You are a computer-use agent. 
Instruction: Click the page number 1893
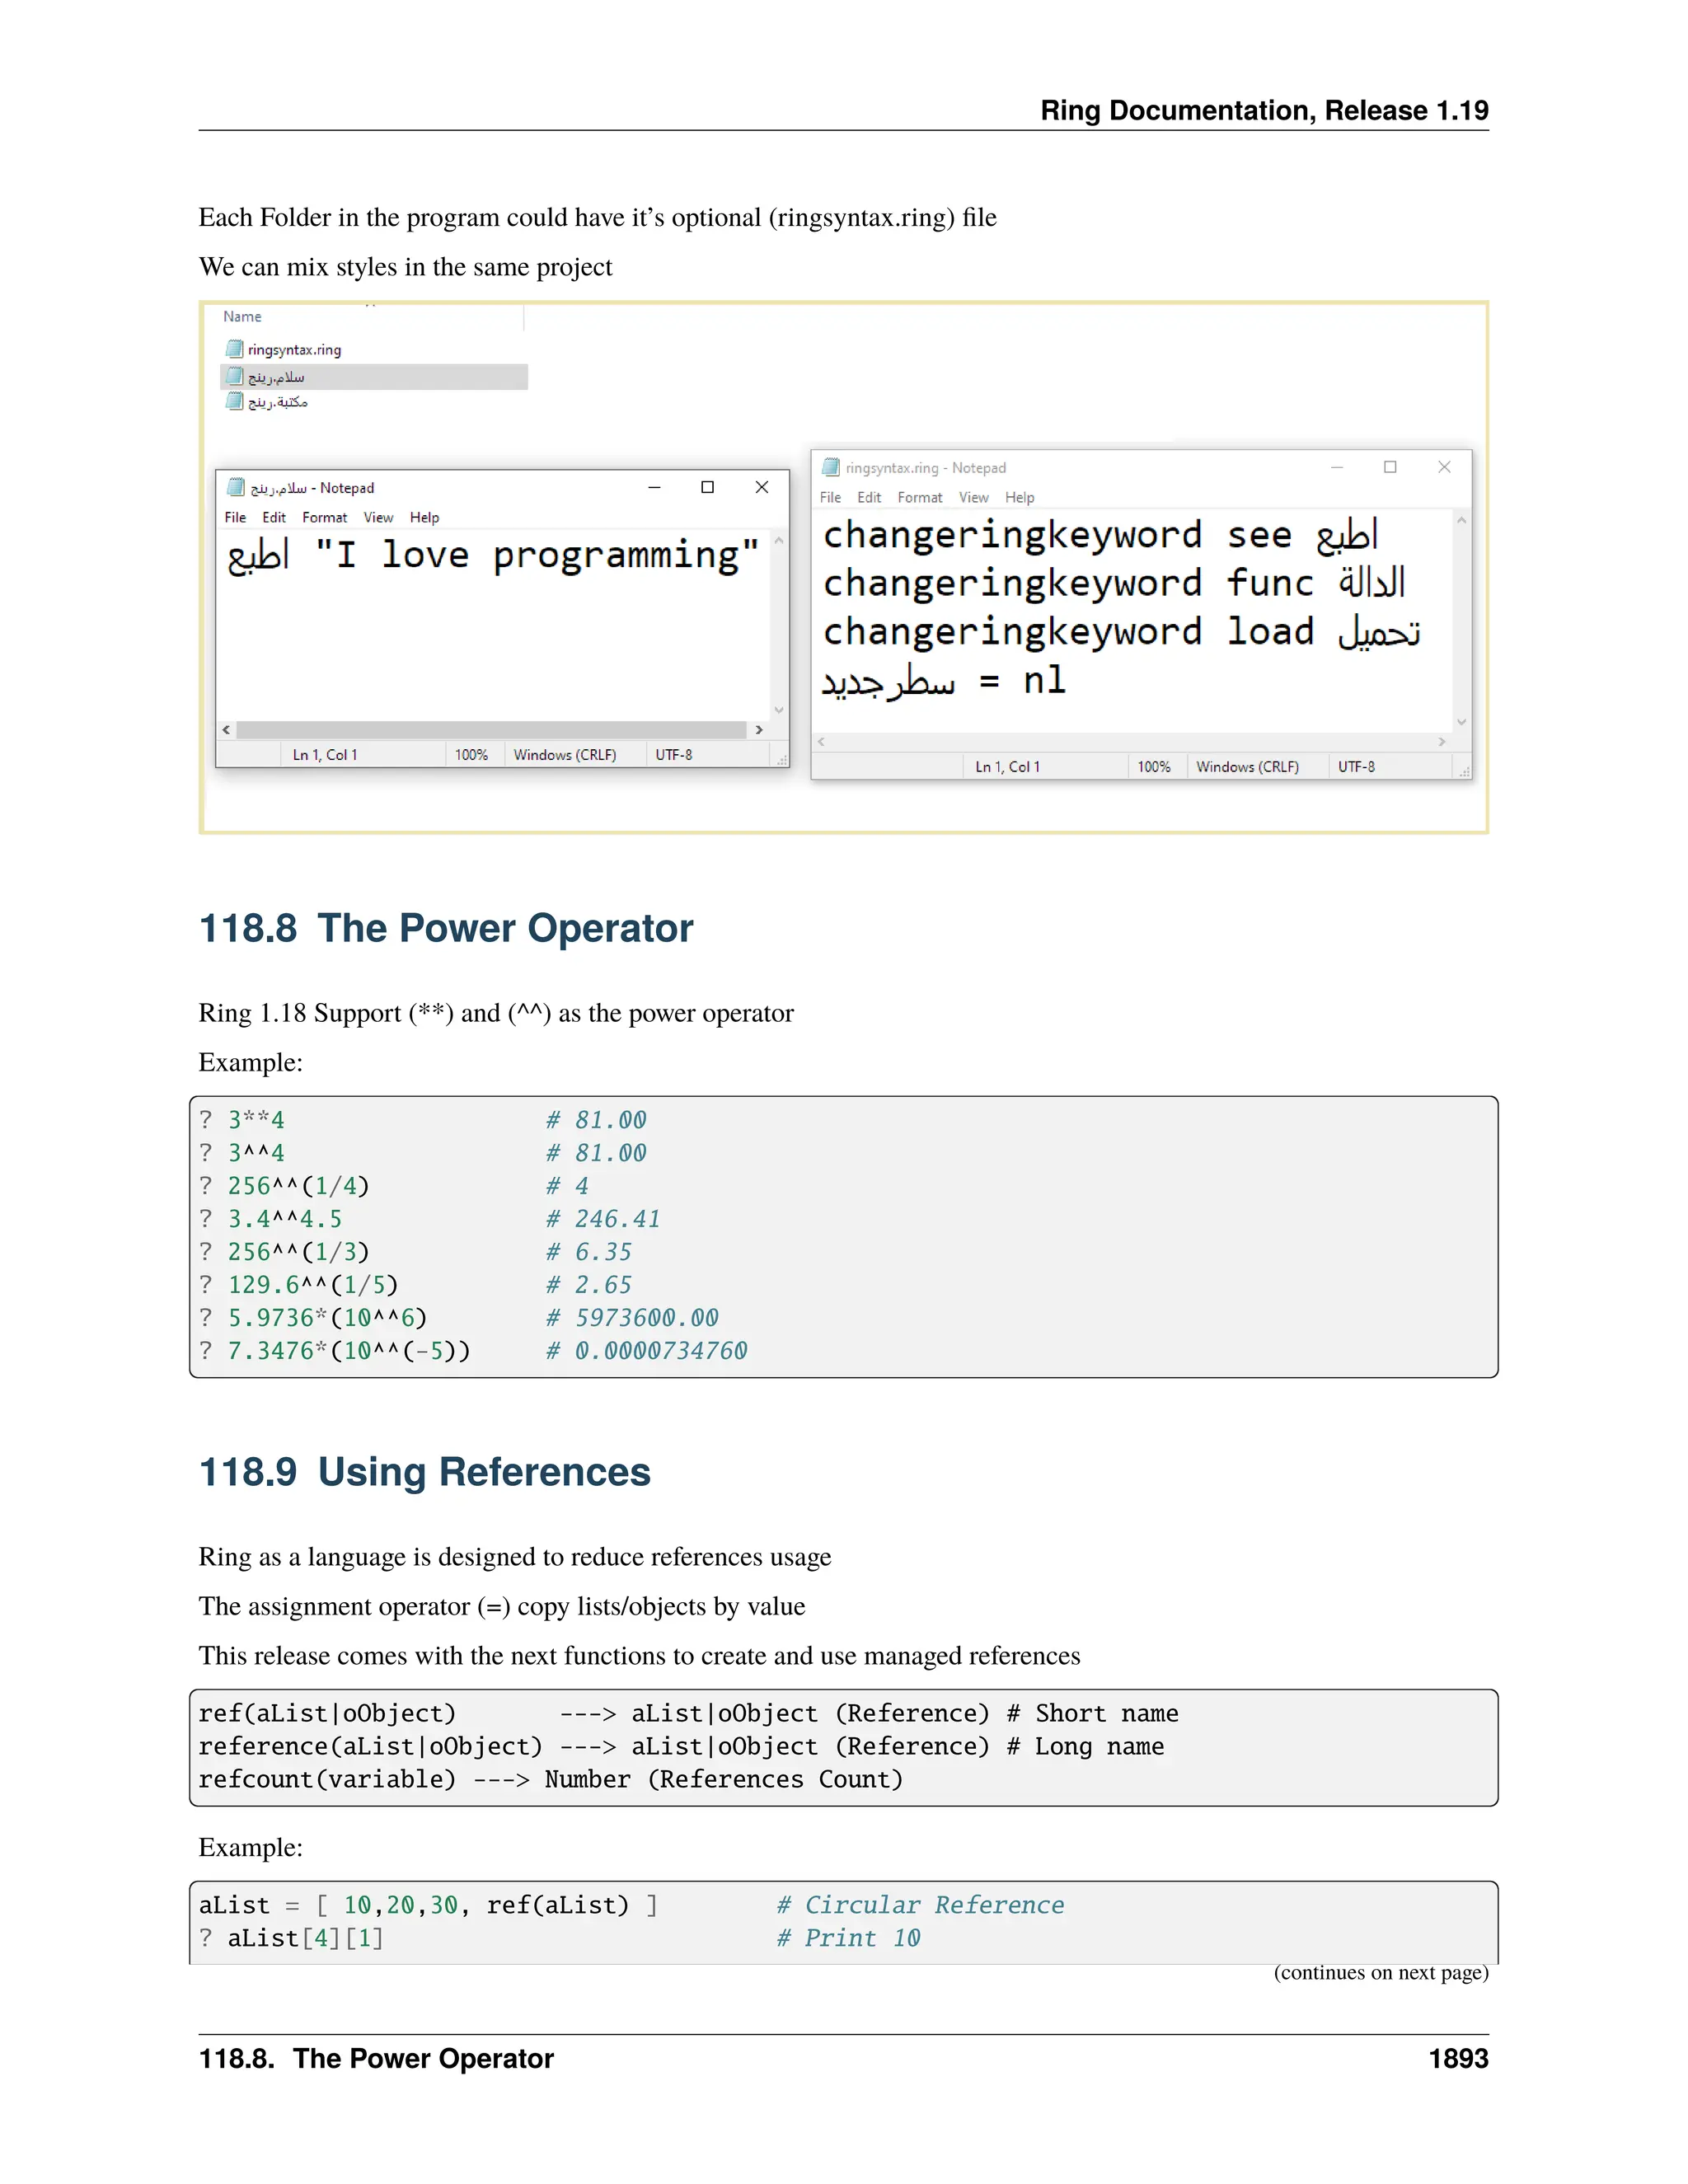(1458, 2059)
